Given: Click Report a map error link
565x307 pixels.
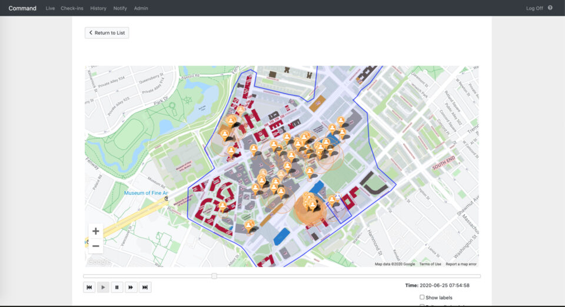Looking at the screenshot, I should pos(461,264).
